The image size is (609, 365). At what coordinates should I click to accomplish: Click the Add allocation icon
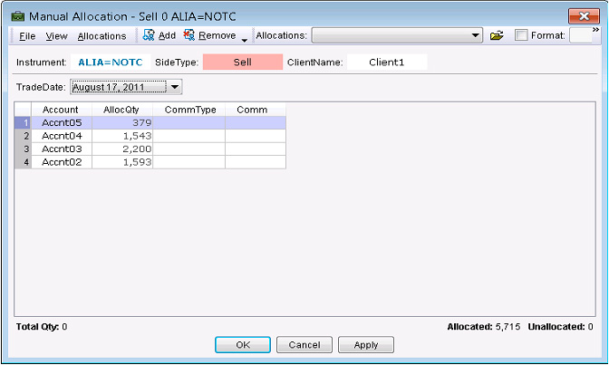coord(149,35)
